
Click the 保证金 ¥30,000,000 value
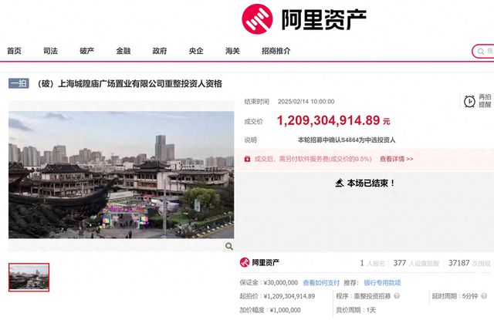click(x=281, y=282)
